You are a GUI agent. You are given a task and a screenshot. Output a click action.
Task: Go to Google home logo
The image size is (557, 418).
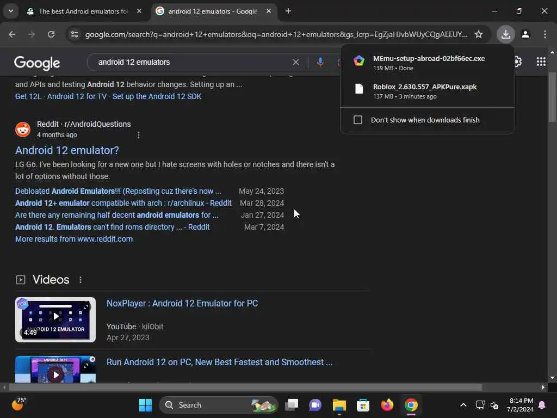pos(37,63)
